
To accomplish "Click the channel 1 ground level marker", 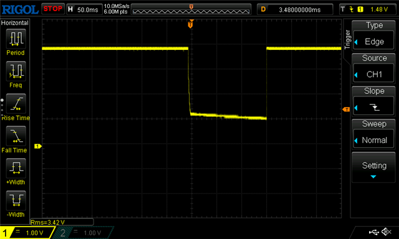I will [x=37, y=146].
